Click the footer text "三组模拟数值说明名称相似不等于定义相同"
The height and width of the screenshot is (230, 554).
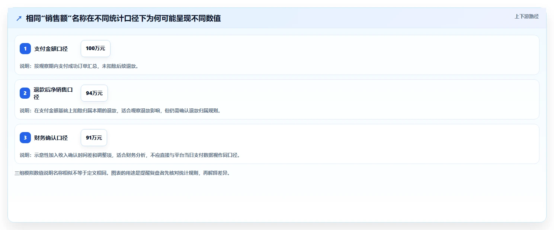click(x=61, y=173)
